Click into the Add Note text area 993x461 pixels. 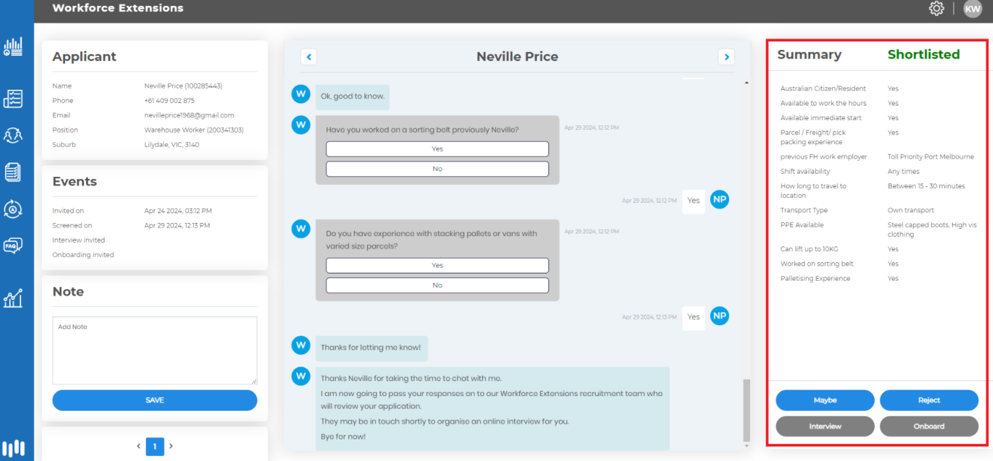coord(155,351)
